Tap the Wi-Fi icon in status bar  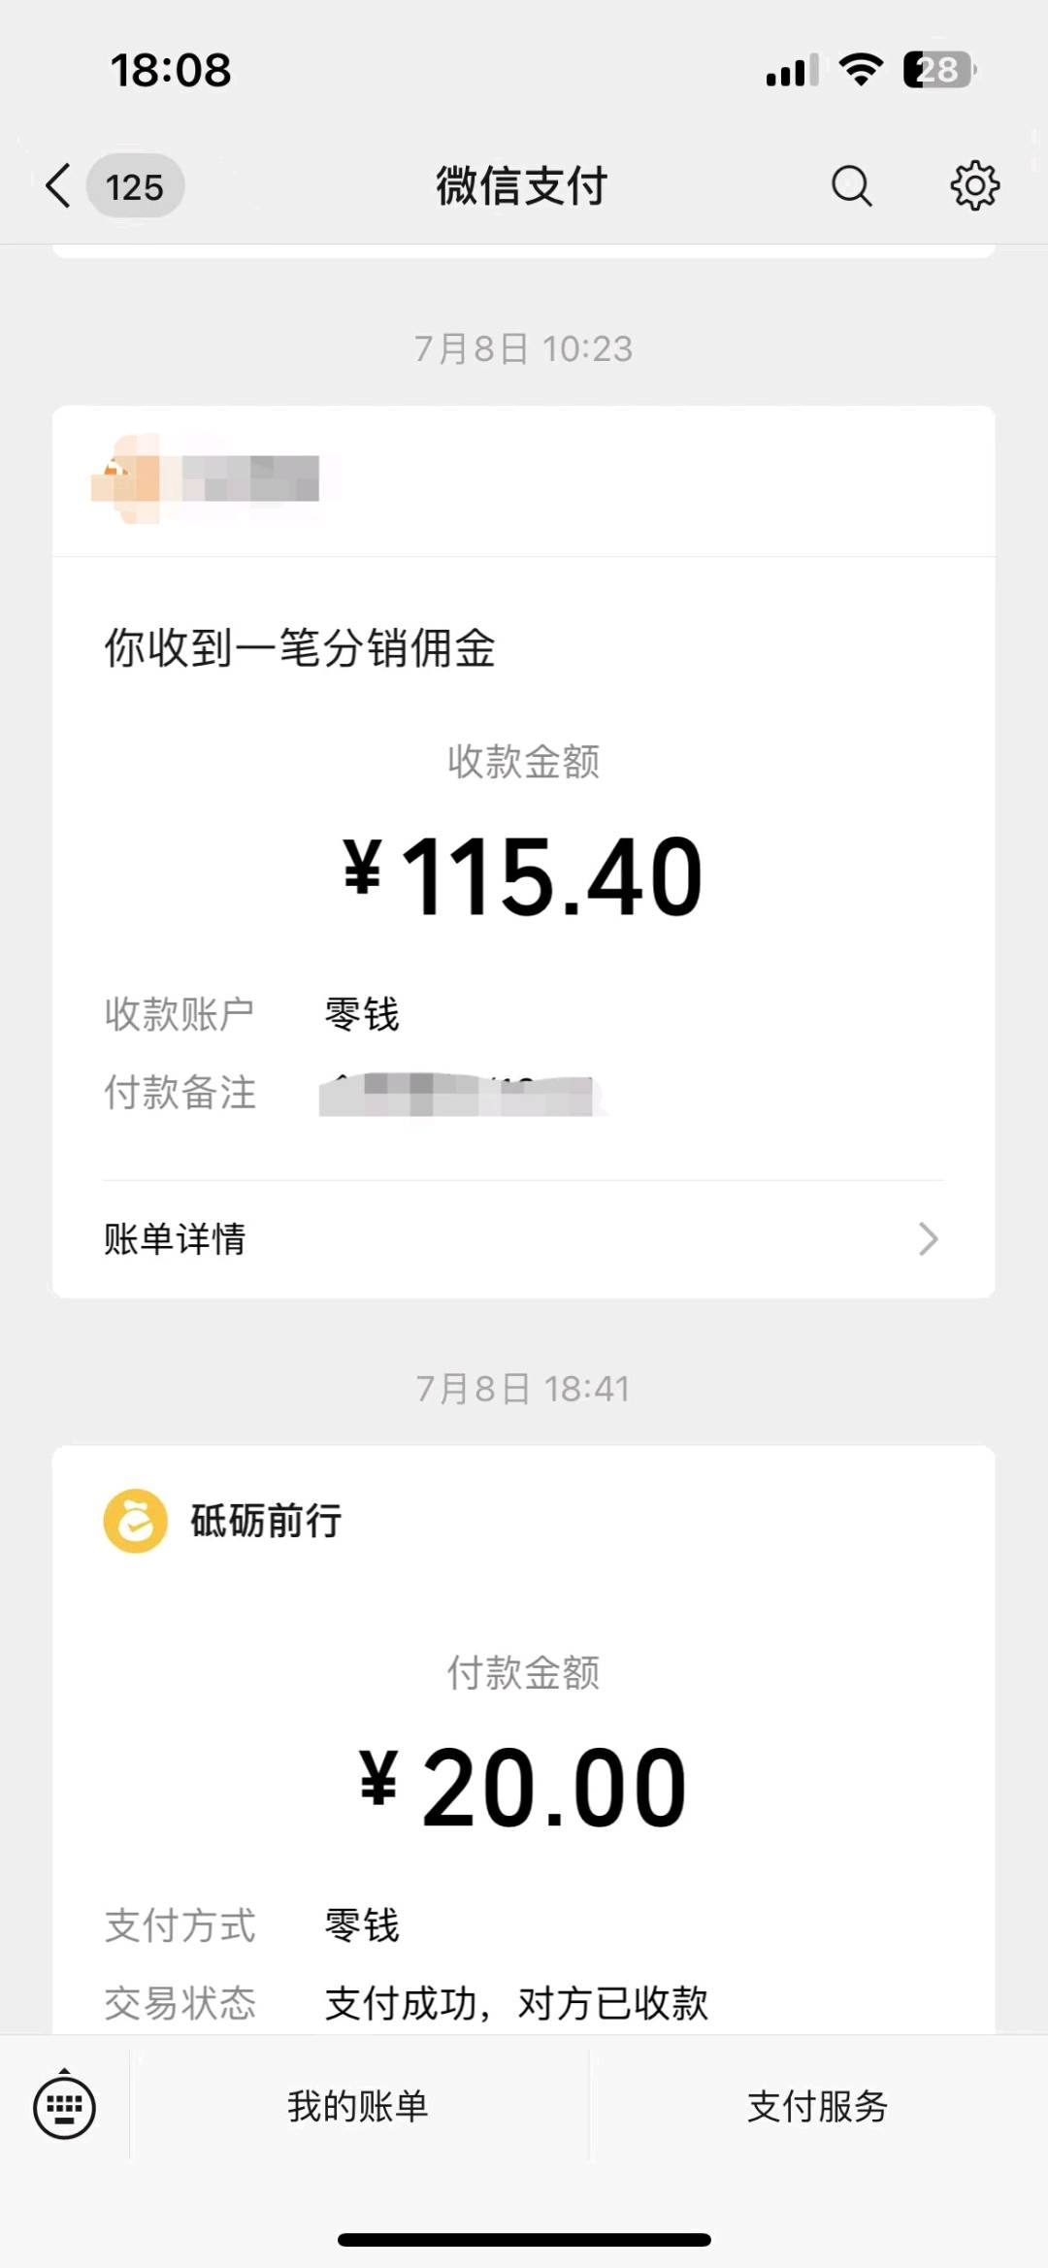point(860,70)
